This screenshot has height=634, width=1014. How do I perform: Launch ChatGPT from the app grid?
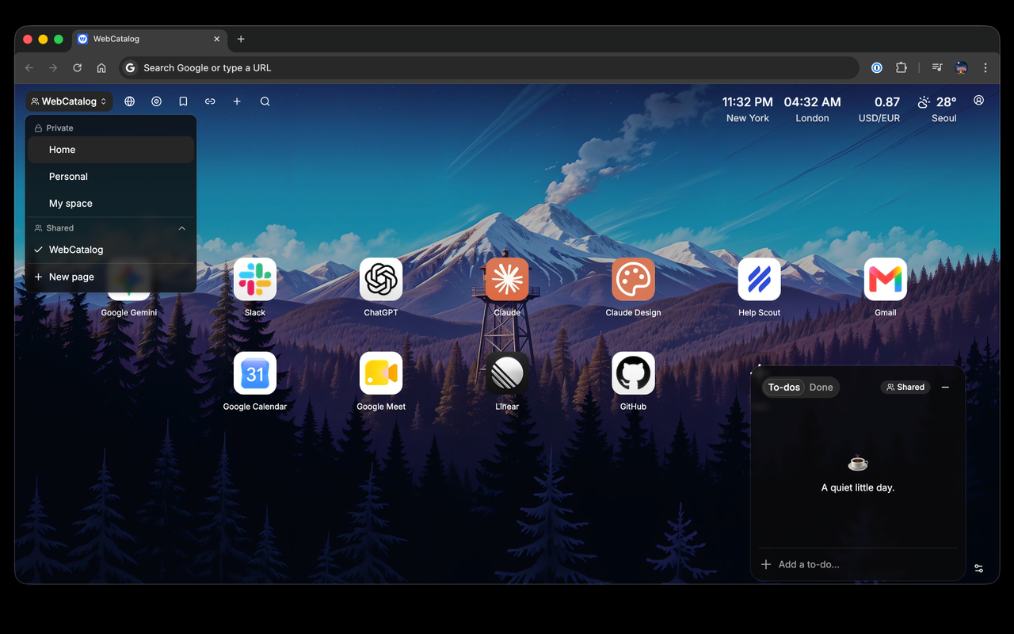pyautogui.click(x=381, y=279)
